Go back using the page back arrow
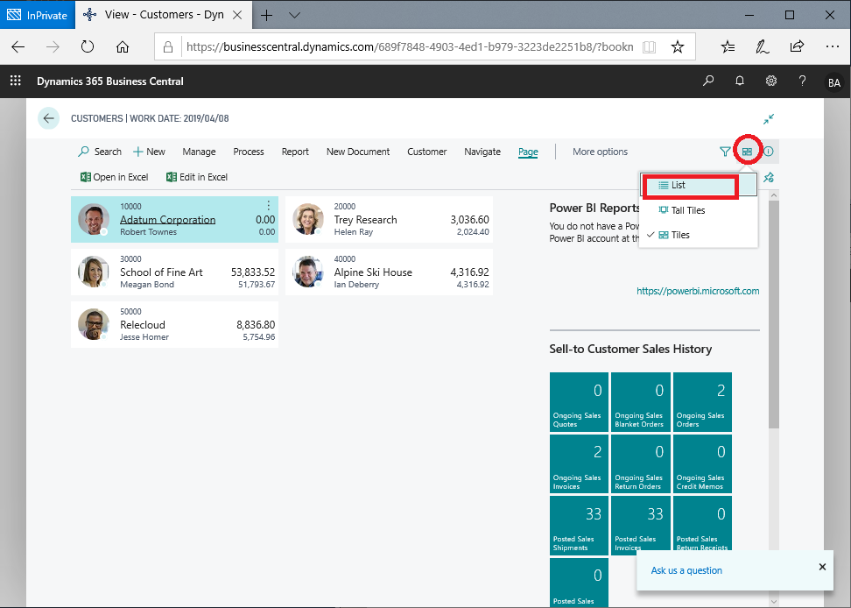 (x=48, y=118)
